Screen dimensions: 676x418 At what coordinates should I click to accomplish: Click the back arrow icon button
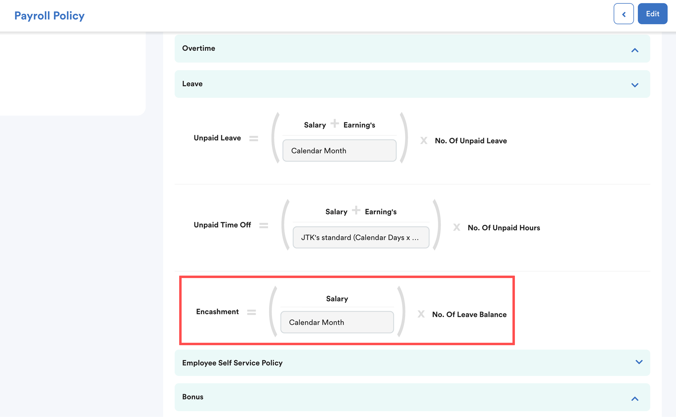point(623,14)
